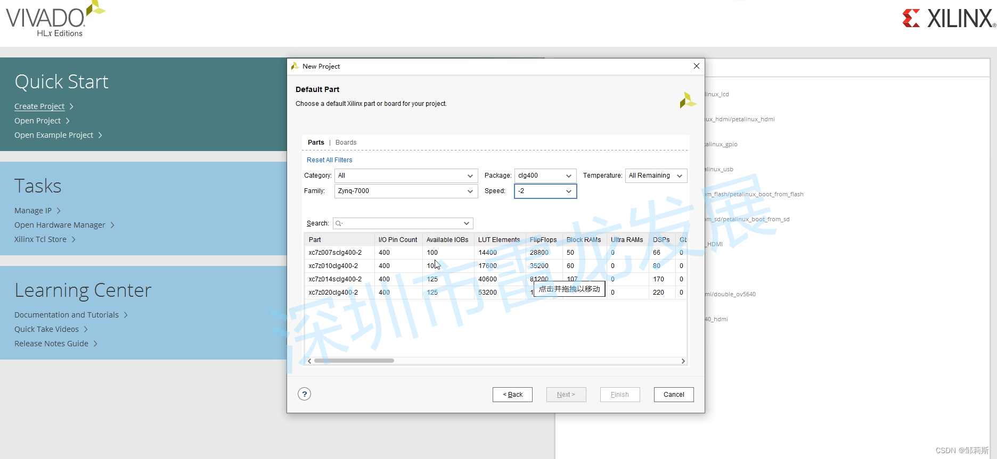The height and width of the screenshot is (459, 997).
Task: Open the Category dropdown
Action: [406, 176]
